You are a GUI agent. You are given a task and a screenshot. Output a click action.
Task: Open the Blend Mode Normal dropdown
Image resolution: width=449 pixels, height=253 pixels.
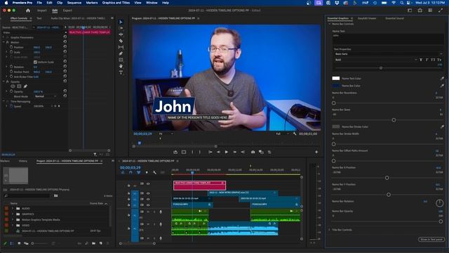(45, 96)
